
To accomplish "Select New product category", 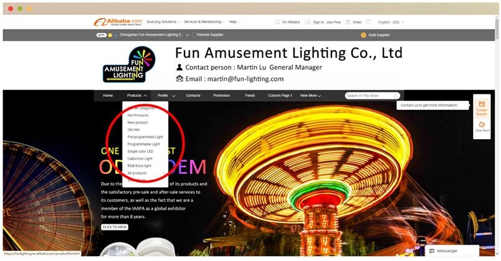I will point(137,122).
